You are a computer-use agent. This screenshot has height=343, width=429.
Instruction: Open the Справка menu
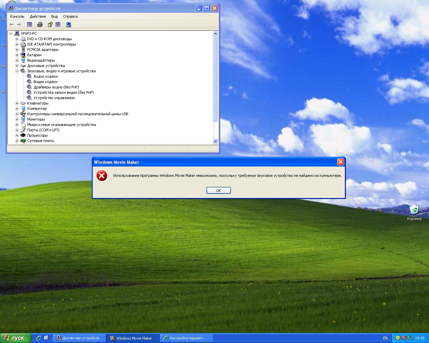70,16
